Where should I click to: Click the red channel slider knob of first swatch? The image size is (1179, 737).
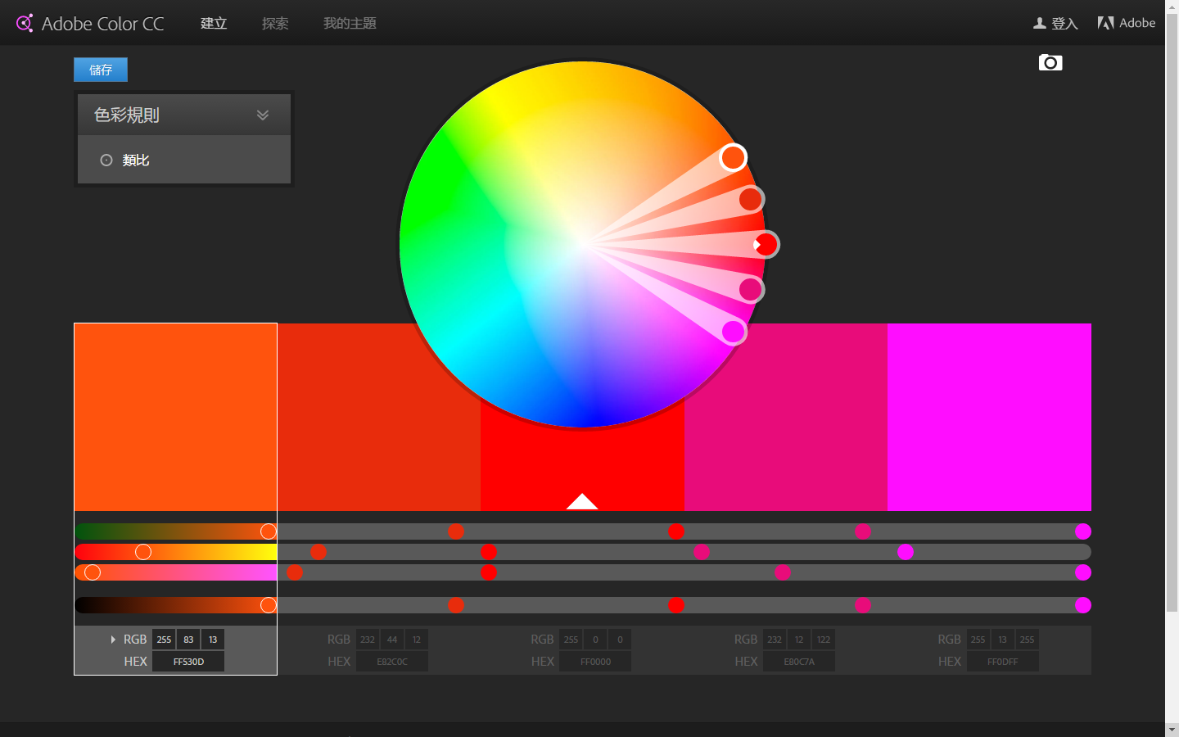click(268, 531)
